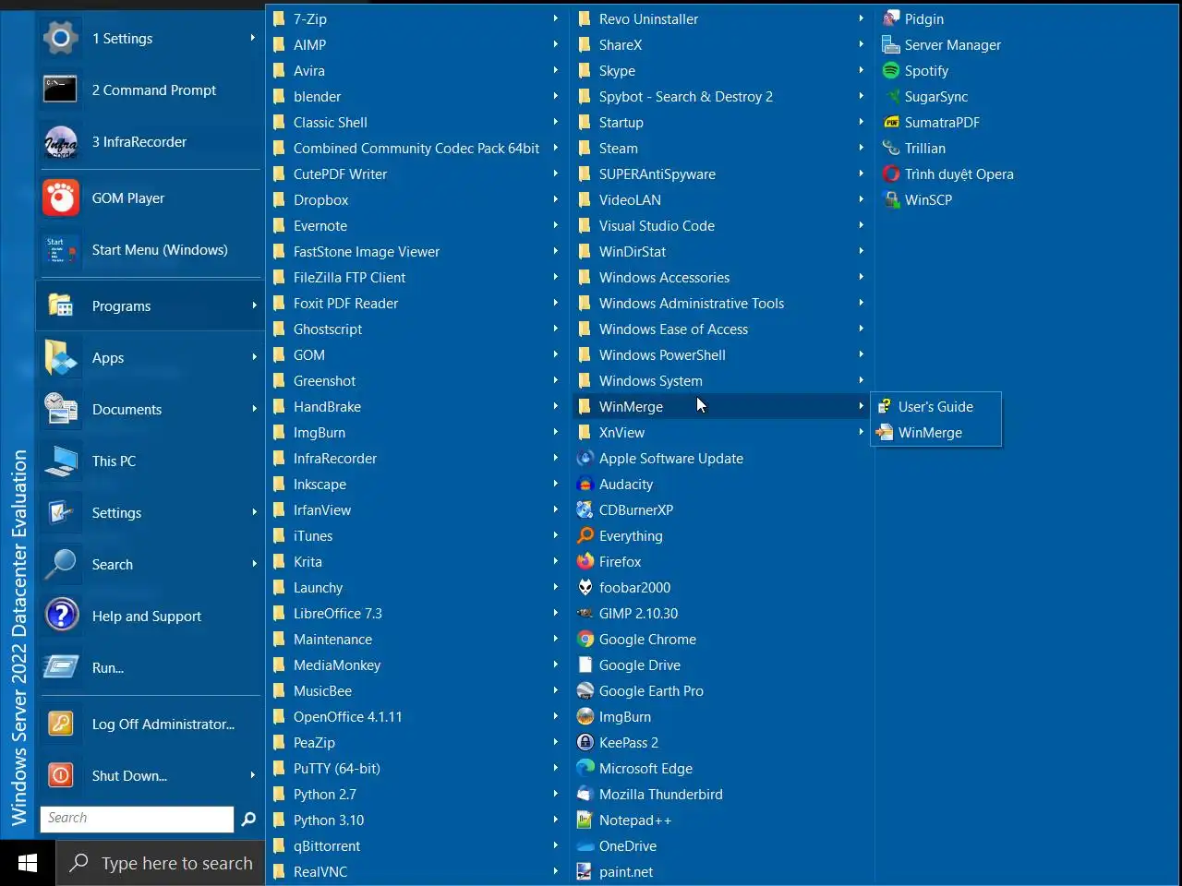
Task: Open the Windows Administrative Tools folder
Action: (722, 303)
